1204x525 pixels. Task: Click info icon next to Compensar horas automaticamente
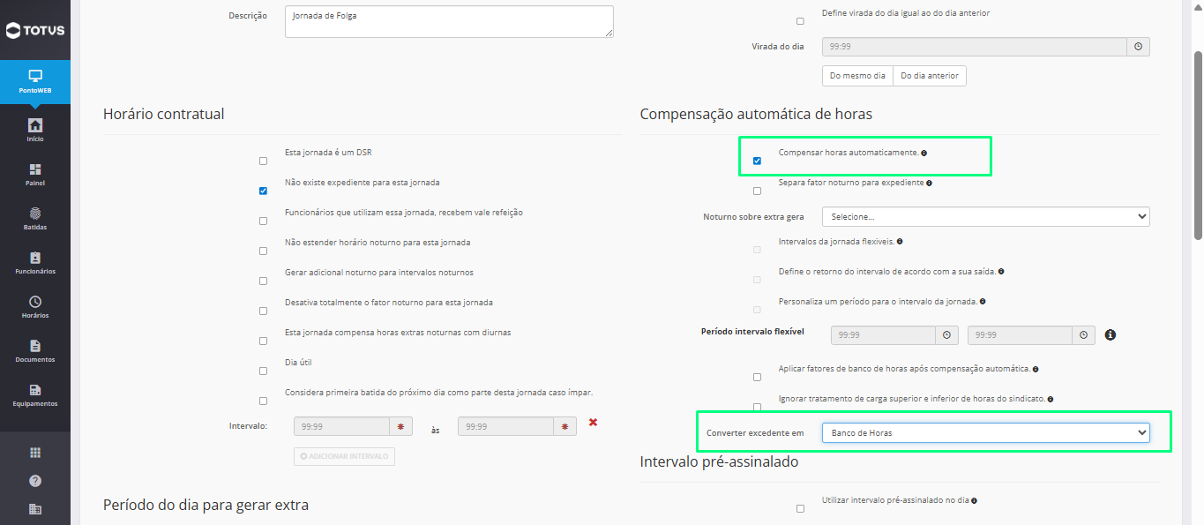[924, 153]
